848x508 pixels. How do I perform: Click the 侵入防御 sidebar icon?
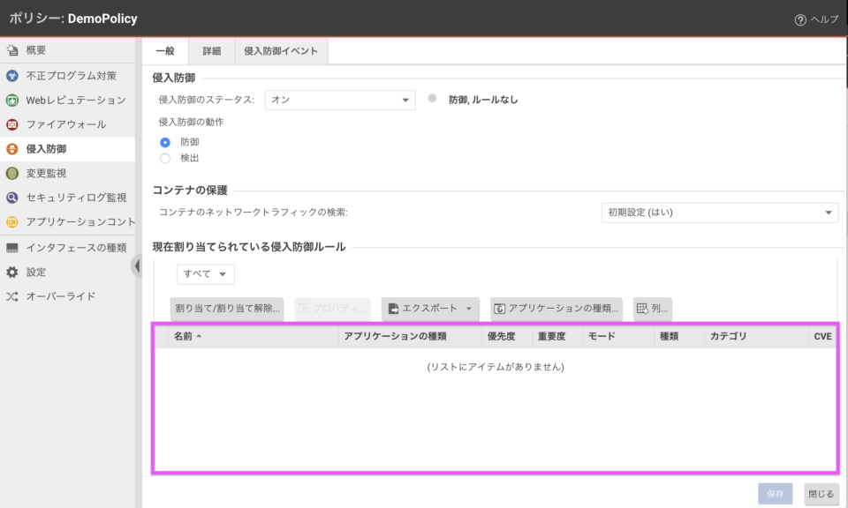11,148
